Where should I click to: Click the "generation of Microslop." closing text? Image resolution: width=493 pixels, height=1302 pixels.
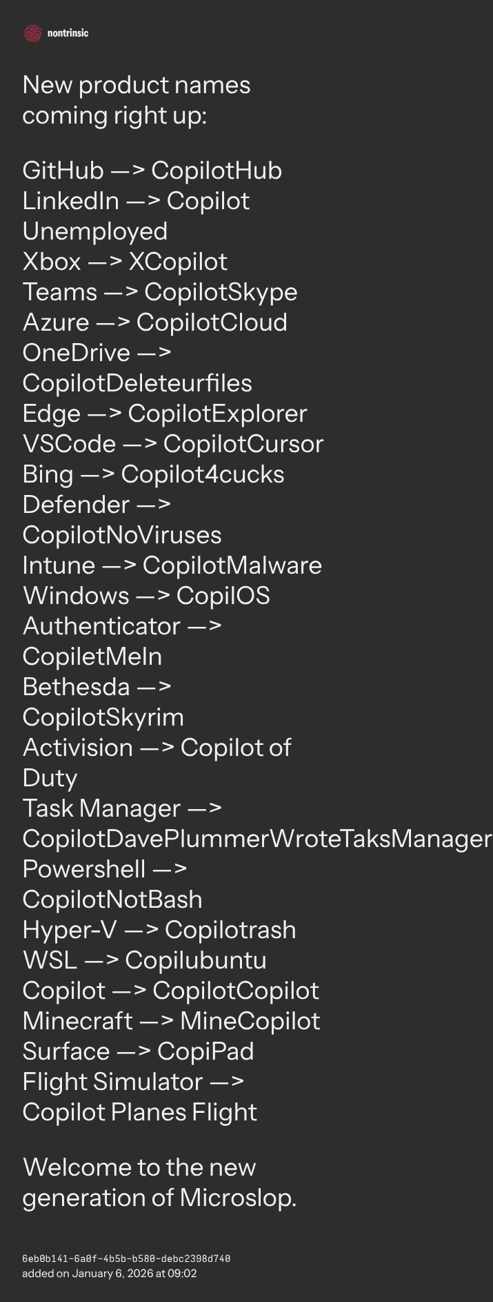click(x=159, y=1198)
